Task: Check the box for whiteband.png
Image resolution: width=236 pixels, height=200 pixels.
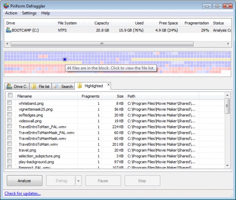Action: 9,103
